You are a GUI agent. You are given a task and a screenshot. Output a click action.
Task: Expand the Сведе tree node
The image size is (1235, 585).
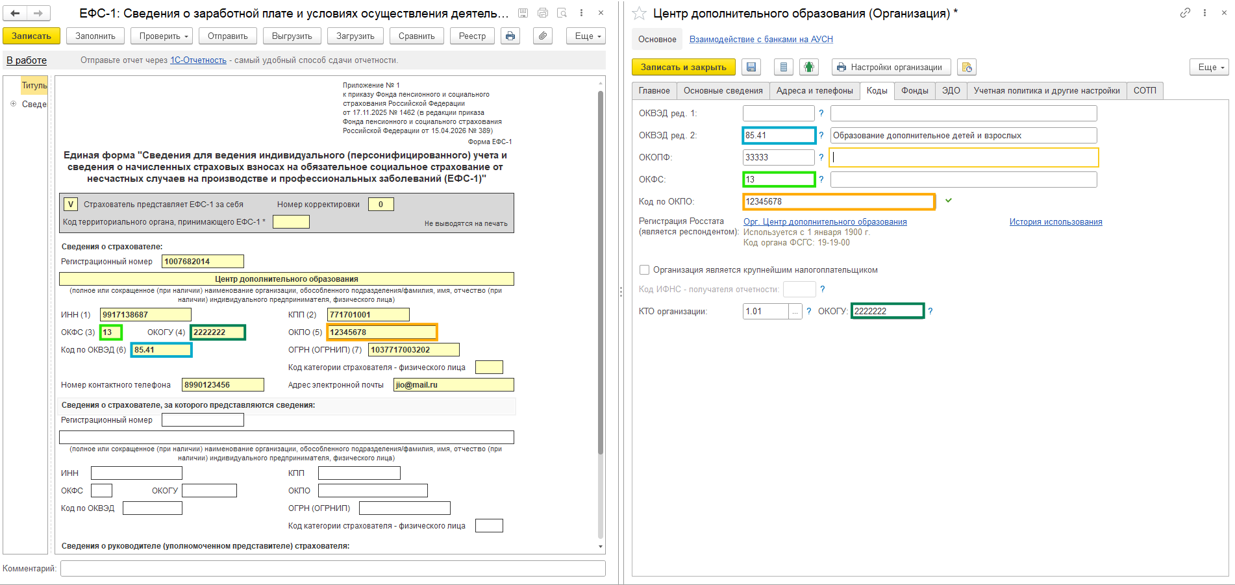pyautogui.click(x=13, y=104)
